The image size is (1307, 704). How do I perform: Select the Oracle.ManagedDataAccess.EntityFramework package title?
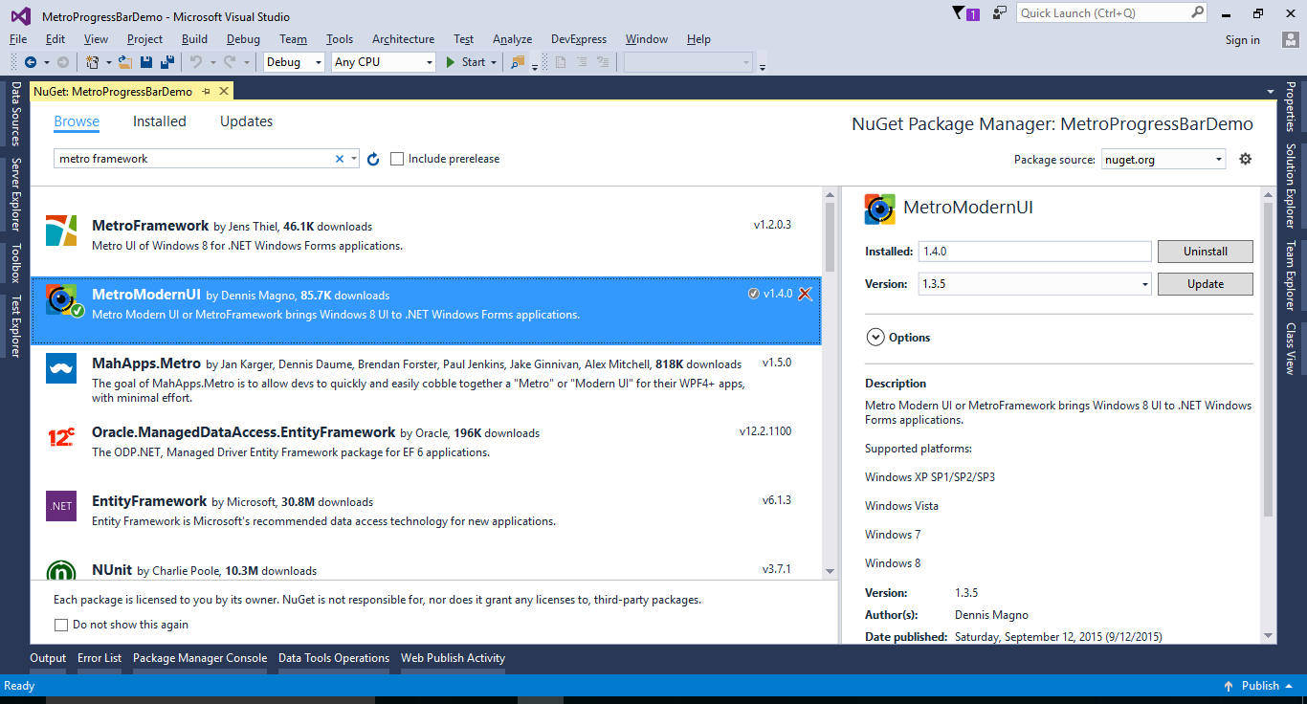[x=244, y=432]
